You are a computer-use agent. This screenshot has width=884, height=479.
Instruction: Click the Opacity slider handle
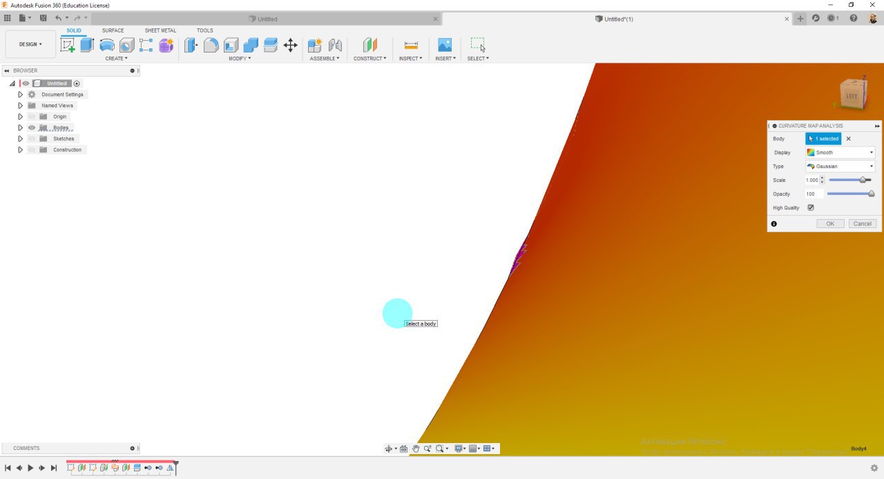click(871, 194)
